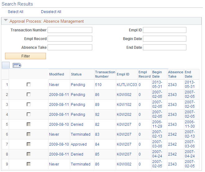Click the disabled checkbox for transaction 85
205x172 pixels.
29,154
